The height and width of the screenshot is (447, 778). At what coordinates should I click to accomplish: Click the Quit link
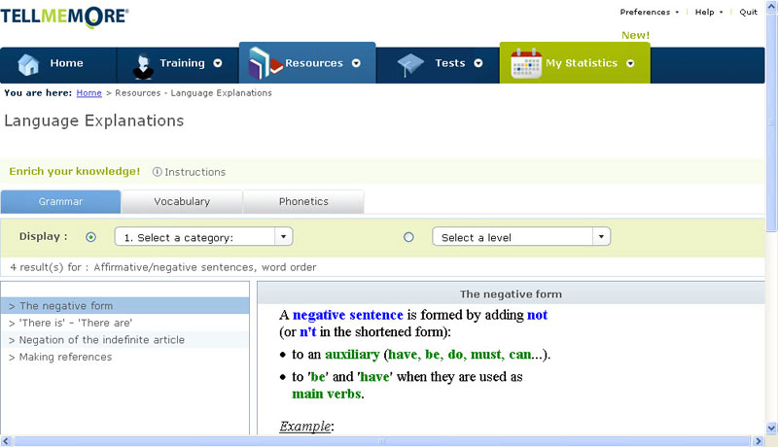(x=748, y=12)
